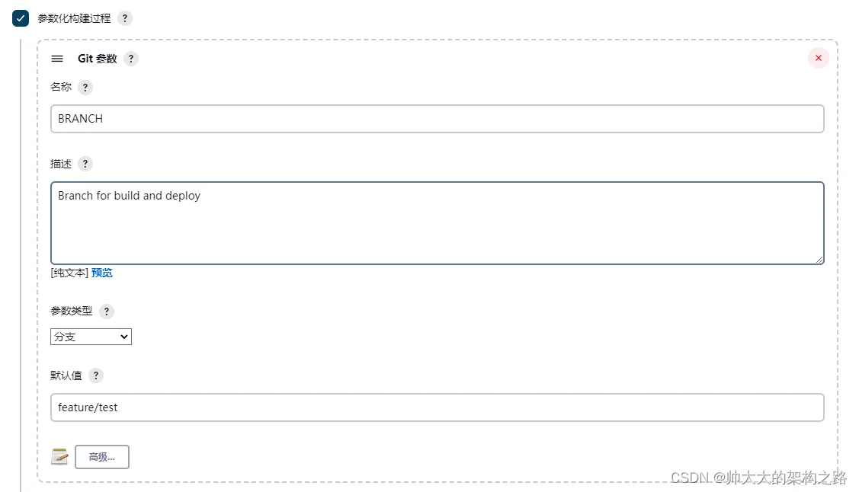Show help for 默认值
This screenshot has height=492, width=859.
pos(96,375)
